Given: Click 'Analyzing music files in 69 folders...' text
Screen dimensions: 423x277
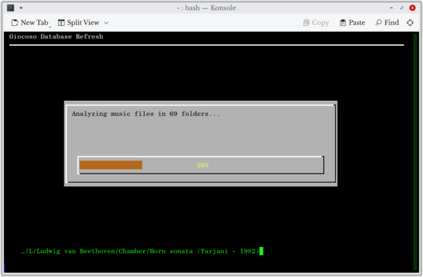Looking at the screenshot, I should click(146, 114).
